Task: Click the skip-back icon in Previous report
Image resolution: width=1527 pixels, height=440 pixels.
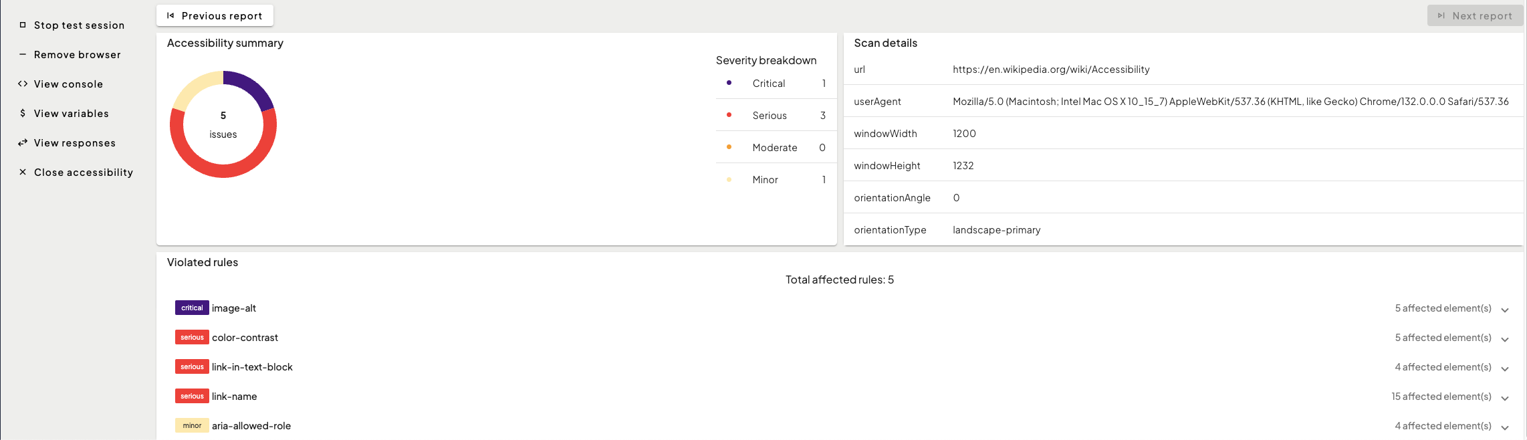Action: [170, 15]
